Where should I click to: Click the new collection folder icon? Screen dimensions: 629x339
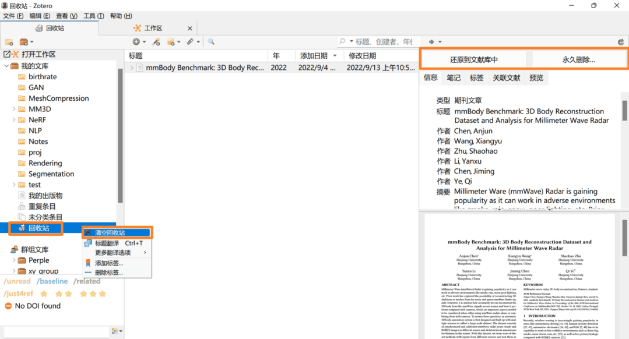[9, 42]
